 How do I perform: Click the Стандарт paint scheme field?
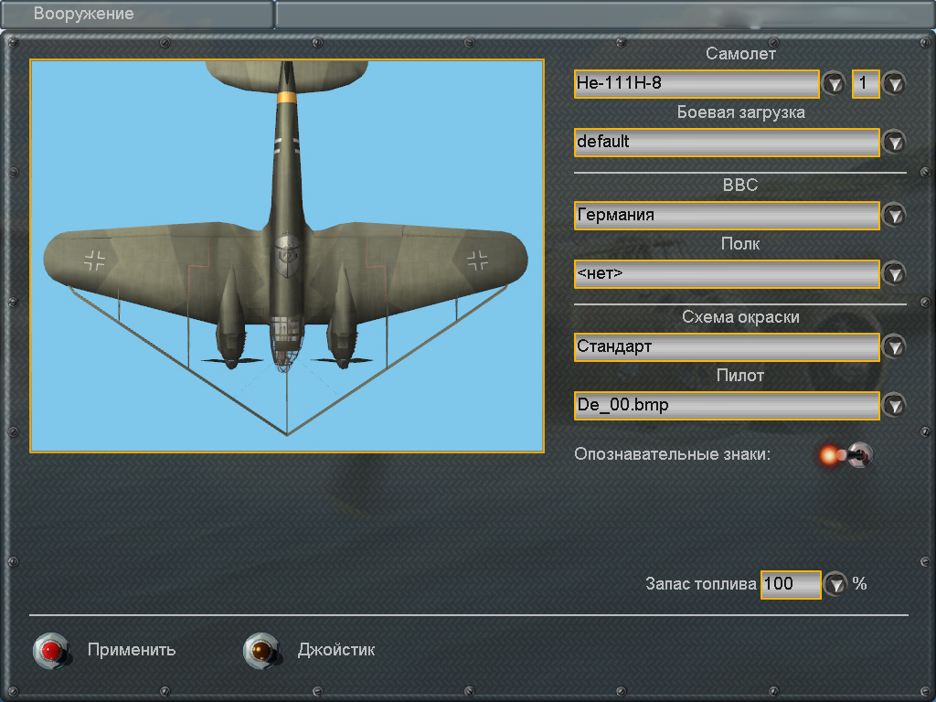point(726,347)
